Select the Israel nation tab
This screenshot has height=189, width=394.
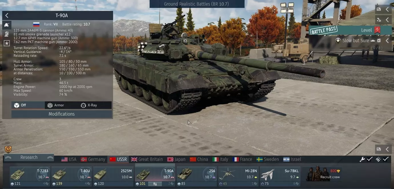292,159
